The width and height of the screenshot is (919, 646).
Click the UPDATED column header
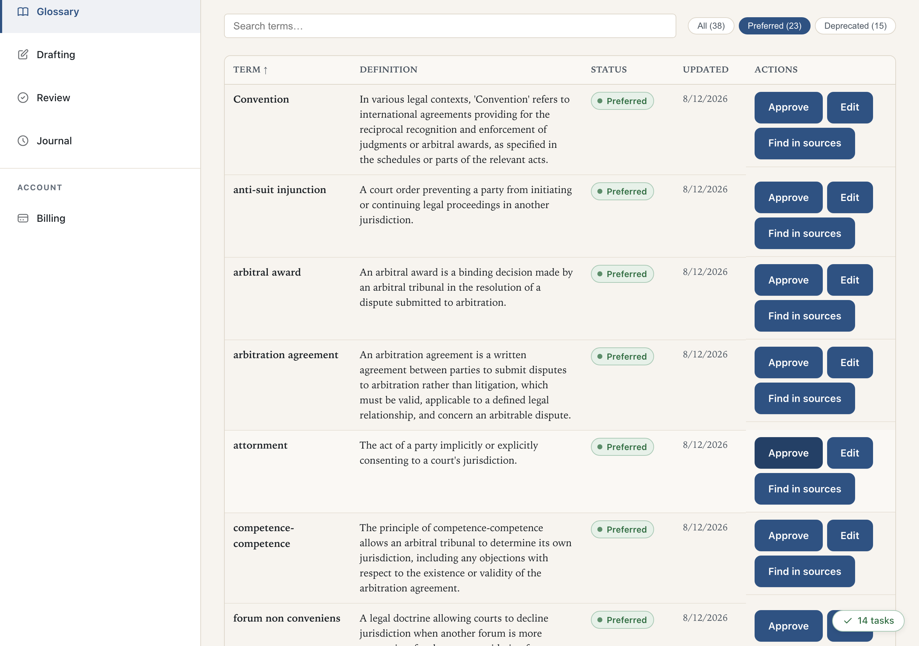point(705,70)
